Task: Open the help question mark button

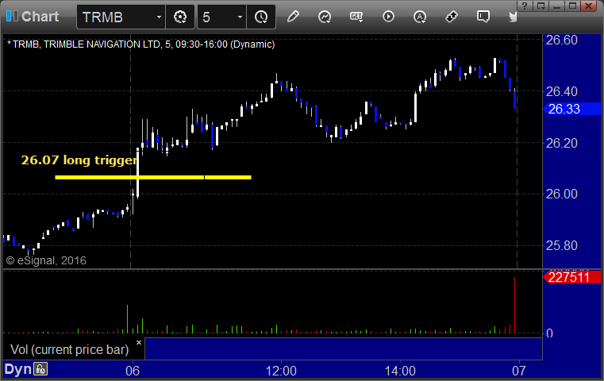Action: coord(525,6)
